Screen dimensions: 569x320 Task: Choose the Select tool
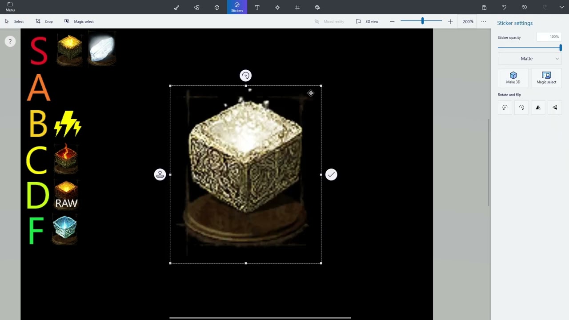pyautogui.click(x=14, y=21)
